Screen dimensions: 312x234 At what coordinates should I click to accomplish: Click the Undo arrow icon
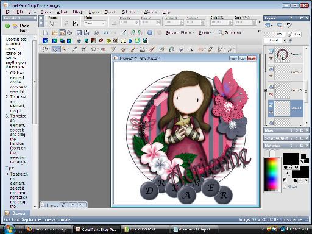[x=105, y=33]
